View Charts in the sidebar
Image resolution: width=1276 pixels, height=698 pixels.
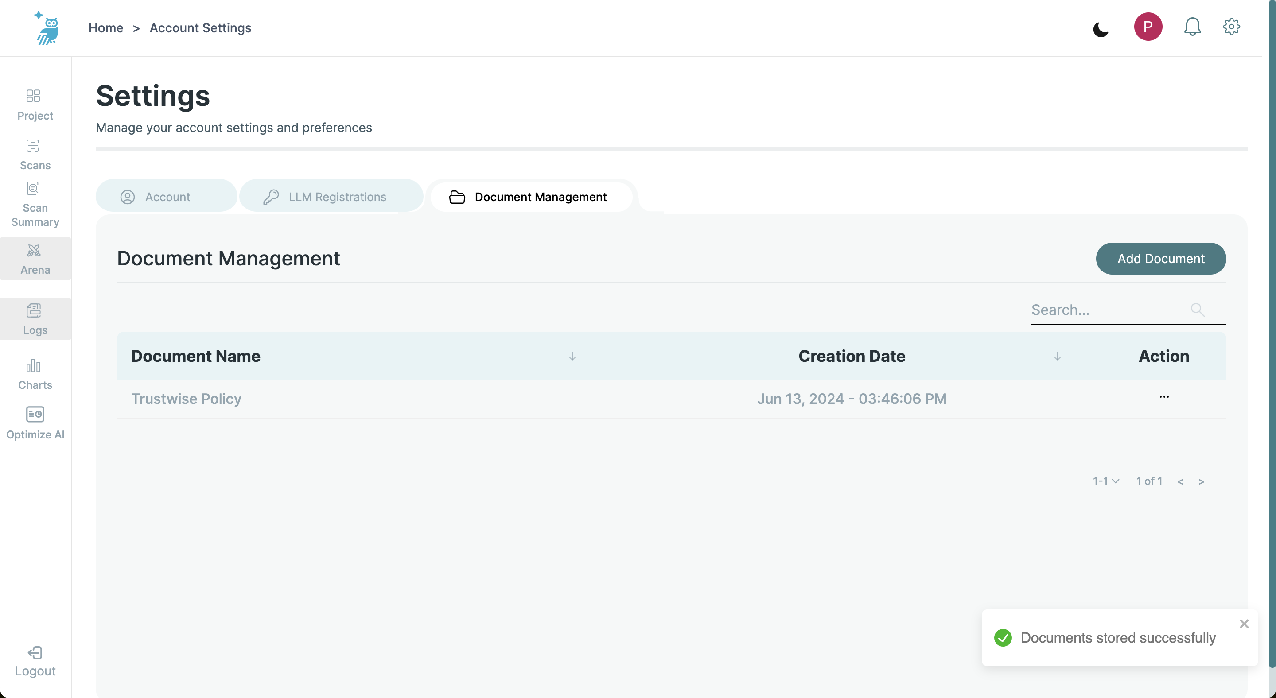point(35,374)
